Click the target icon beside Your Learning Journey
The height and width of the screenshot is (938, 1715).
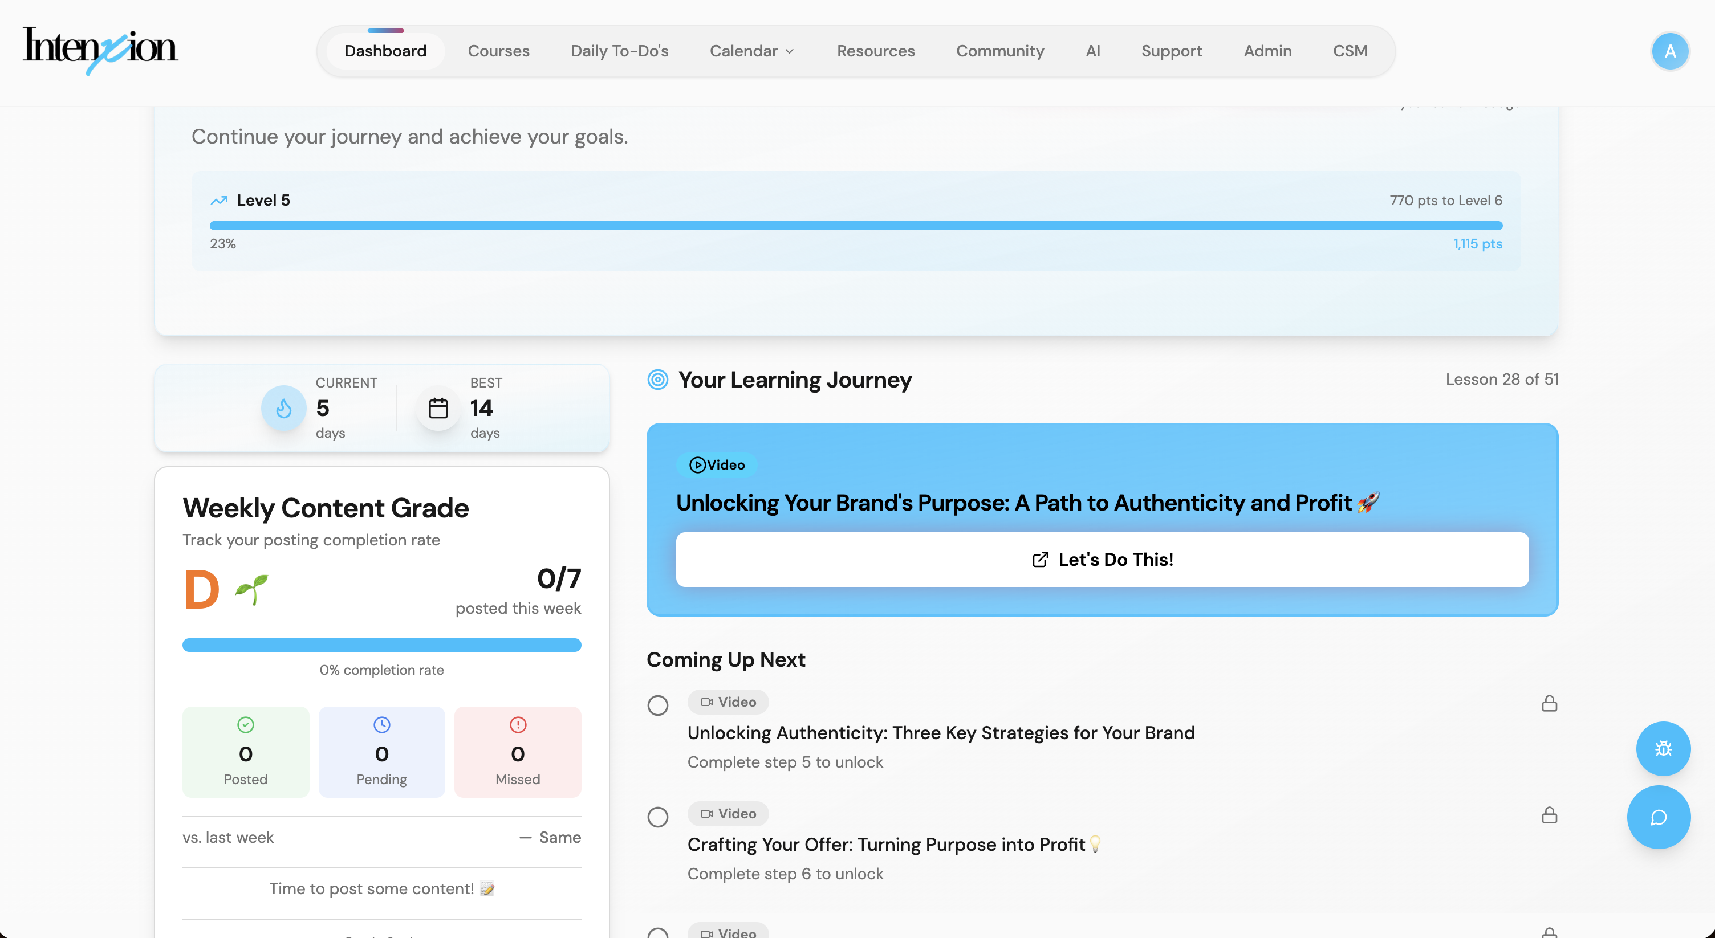pos(658,380)
